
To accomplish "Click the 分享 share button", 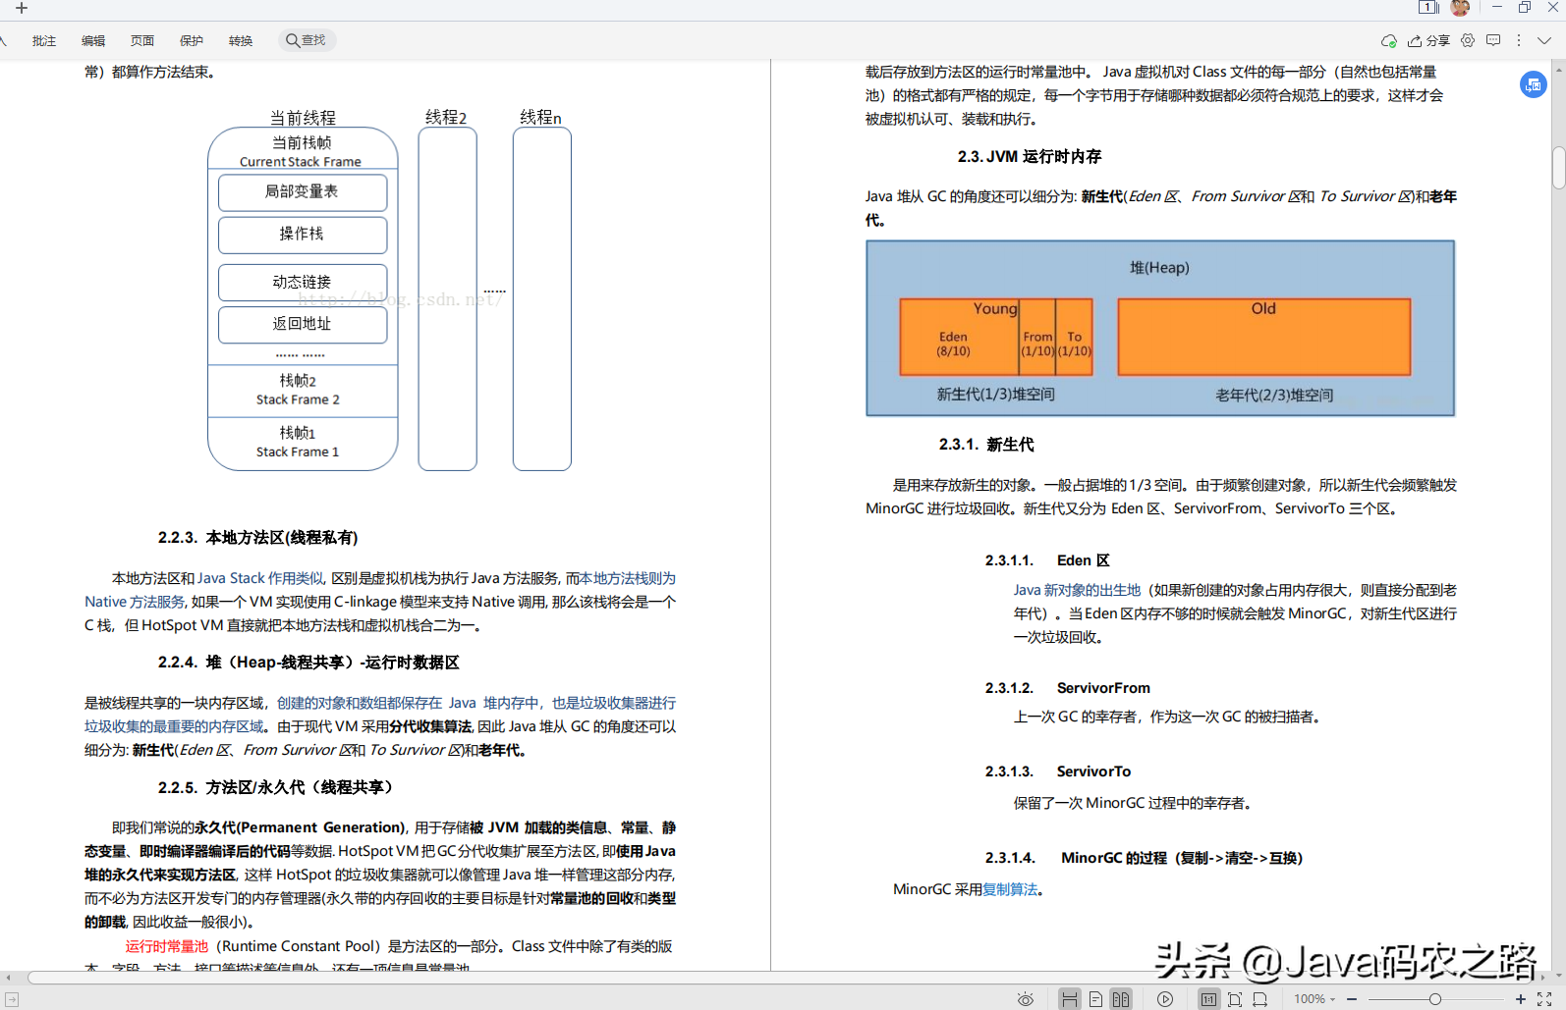I will 1428,40.
